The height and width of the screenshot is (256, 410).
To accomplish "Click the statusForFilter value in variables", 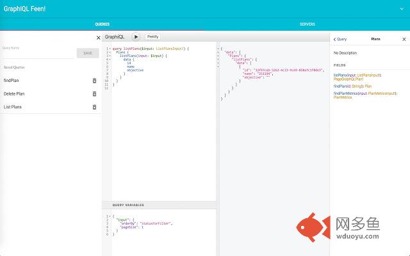I will [156, 223].
